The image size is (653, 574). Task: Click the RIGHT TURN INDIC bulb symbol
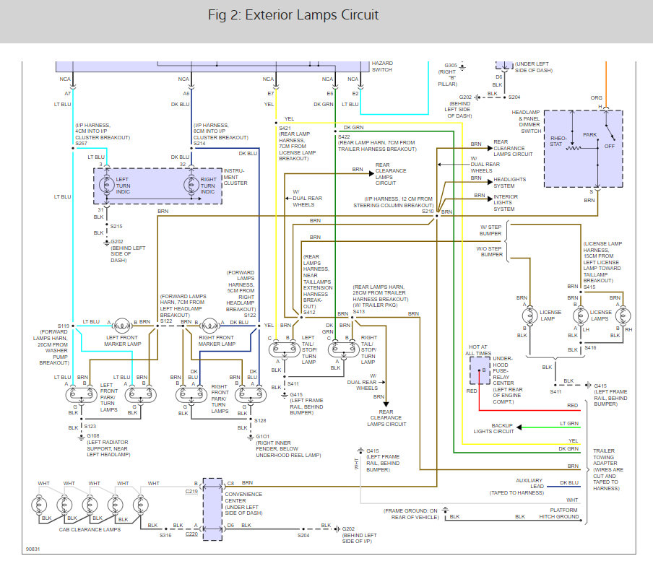tap(191, 184)
